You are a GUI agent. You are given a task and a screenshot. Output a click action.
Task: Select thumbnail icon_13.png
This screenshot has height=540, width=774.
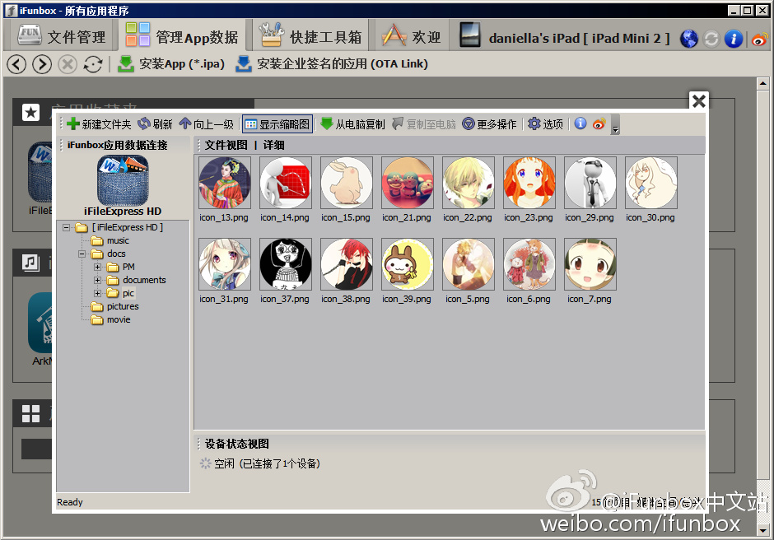tap(225, 183)
